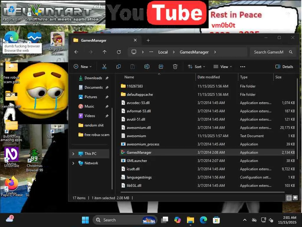
Task: Click the clock showing 2:01 AM
Action: click(x=287, y=220)
